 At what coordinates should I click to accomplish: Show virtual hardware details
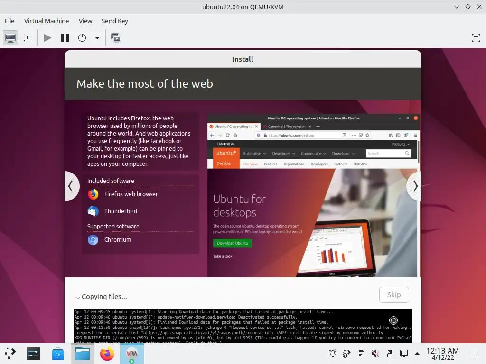click(28, 38)
